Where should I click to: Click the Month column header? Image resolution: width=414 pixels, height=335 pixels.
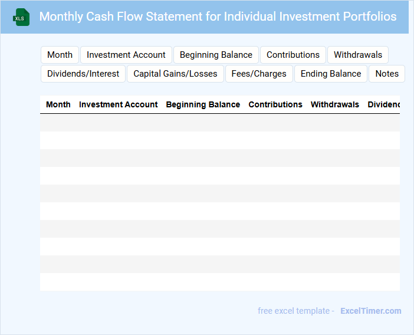point(58,104)
